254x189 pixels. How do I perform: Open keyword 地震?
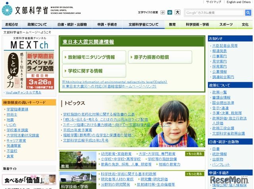tap(10, 120)
